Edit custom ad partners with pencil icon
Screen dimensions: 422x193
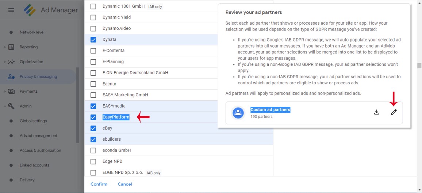(x=394, y=112)
